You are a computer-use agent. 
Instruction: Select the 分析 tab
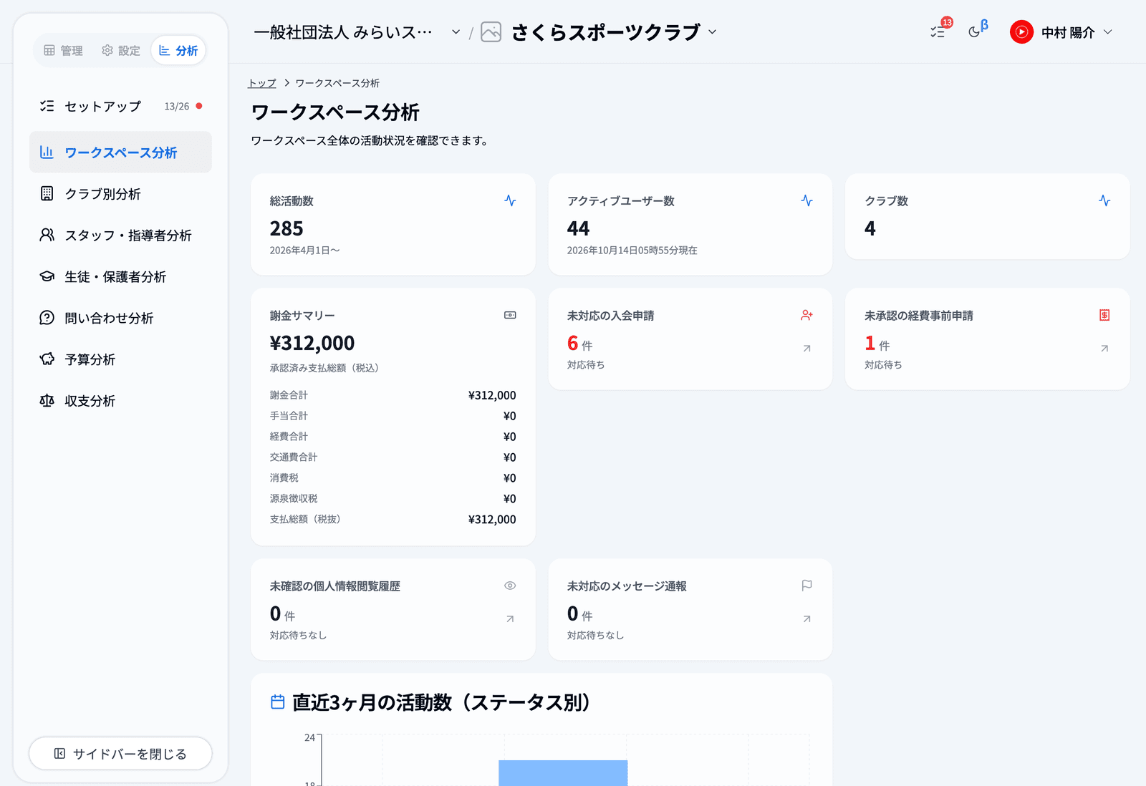tap(178, 51)
